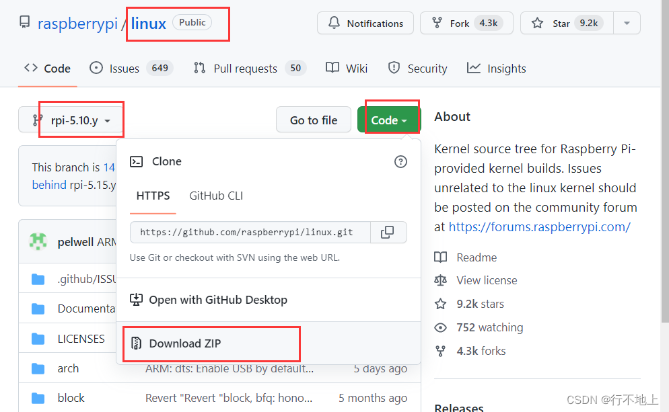Click the eye icon beside 752 watching
The width and height of the screenshot is (669, 412).
click(440, 327)
